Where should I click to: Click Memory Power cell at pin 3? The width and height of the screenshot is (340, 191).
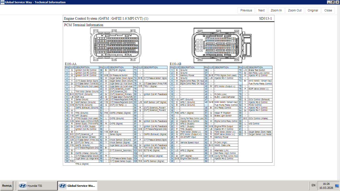192,75
